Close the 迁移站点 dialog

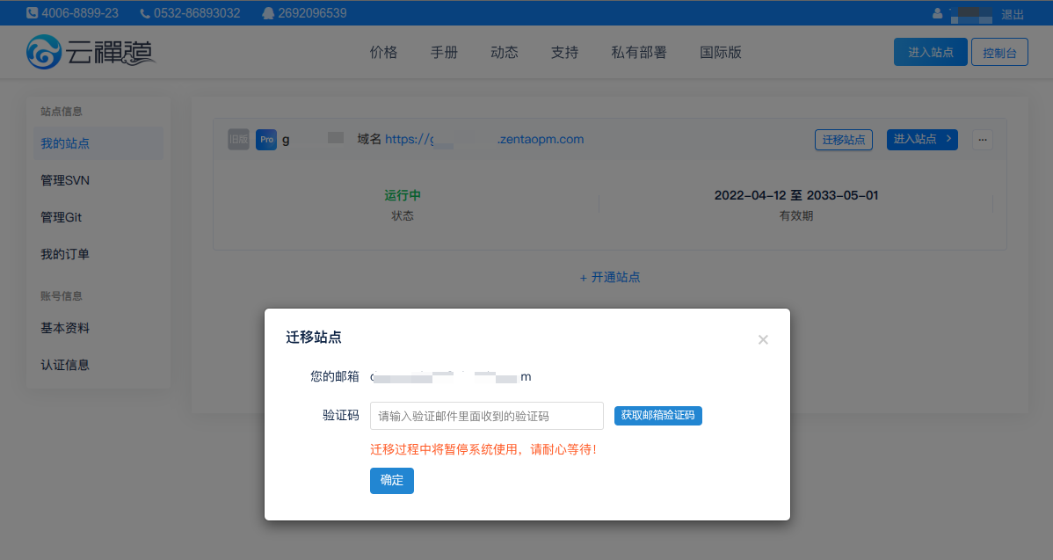[x=763, y=340]
